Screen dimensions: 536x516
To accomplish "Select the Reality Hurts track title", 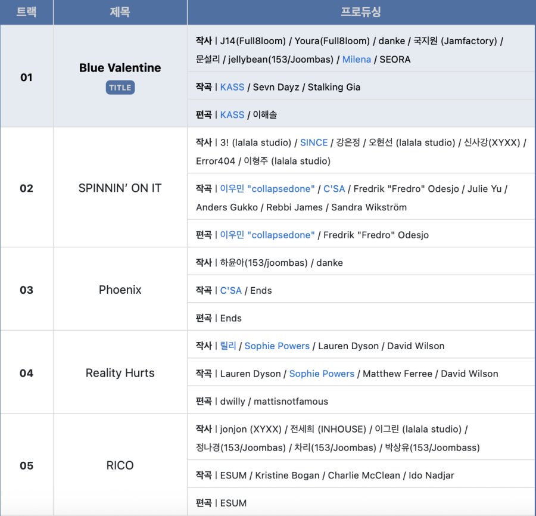I will [x=120, y=373].
